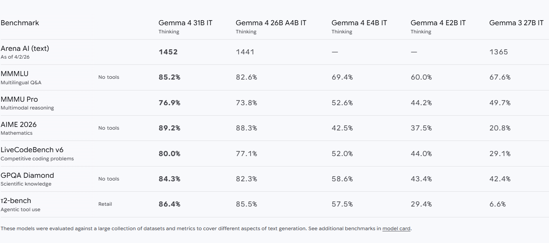The width and height of the screenshot is (549, 243).
Task: Click the Gemma 4 26B A4B IT header
Action: click(271, 23)
